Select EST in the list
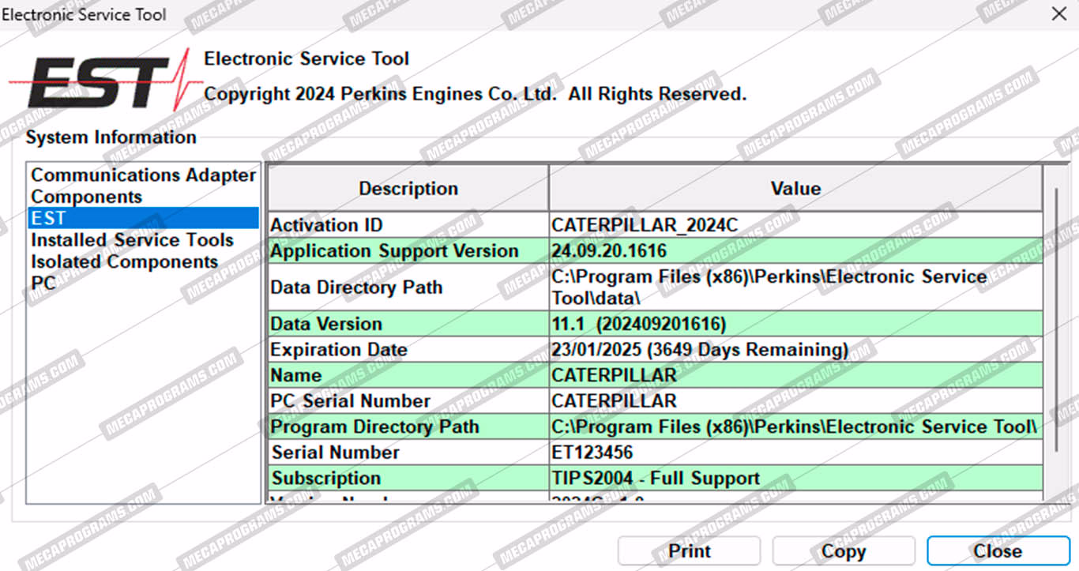1079x571 pixels. coord(143,218)
